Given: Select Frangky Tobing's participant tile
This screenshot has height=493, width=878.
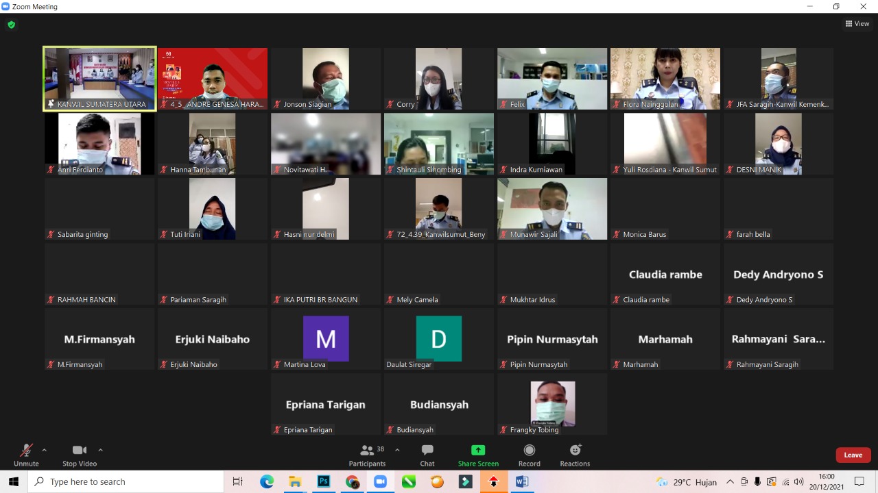Looking at the screenshot, I should (x=552, y=404).
